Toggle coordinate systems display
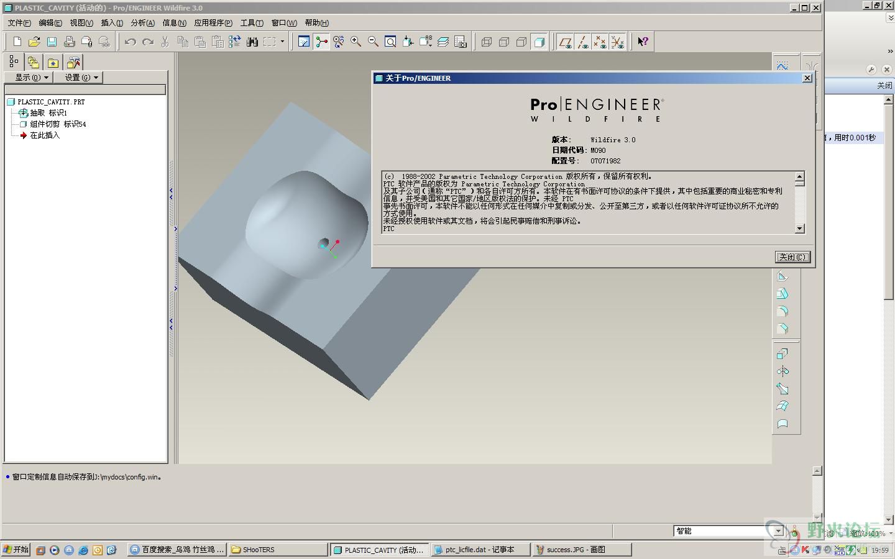The image size is (895, 559). [617, 42]
